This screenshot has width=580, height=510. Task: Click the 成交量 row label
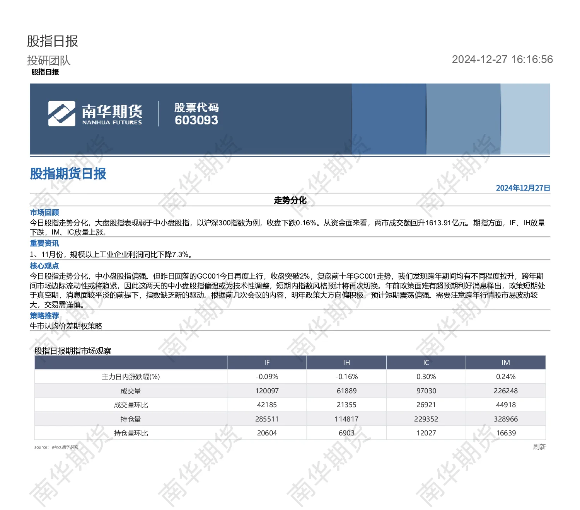131,391
